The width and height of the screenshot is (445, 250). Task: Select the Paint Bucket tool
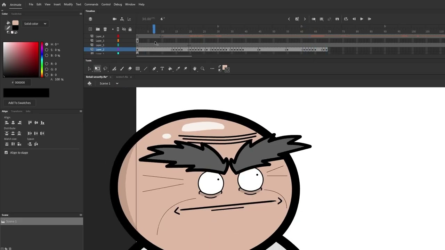pos(170,69)
